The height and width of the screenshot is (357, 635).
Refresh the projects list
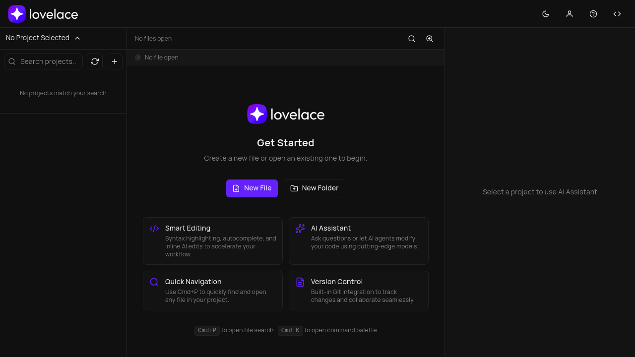[95, 61]
